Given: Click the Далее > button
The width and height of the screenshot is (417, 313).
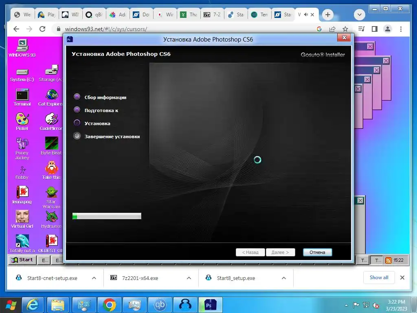Looking at the screenshot, I should tap(280, 252).
